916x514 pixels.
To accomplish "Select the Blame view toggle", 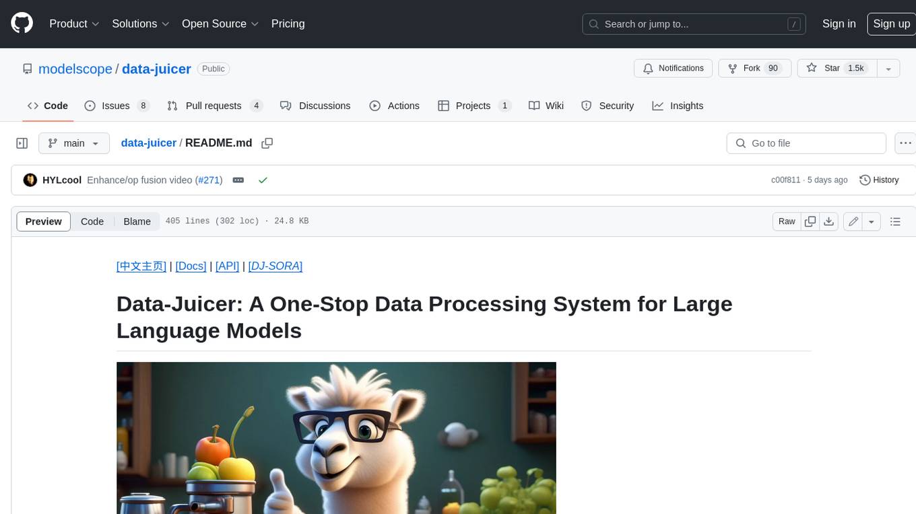I will pos(137,221).
